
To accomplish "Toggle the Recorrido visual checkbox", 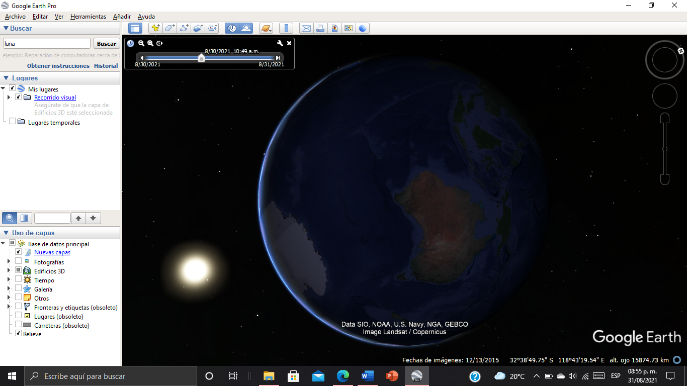I will pyautogui.click(x=19, y=97).
